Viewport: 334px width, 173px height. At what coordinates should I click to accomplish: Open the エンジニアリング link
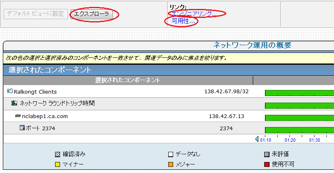point(194,13)
